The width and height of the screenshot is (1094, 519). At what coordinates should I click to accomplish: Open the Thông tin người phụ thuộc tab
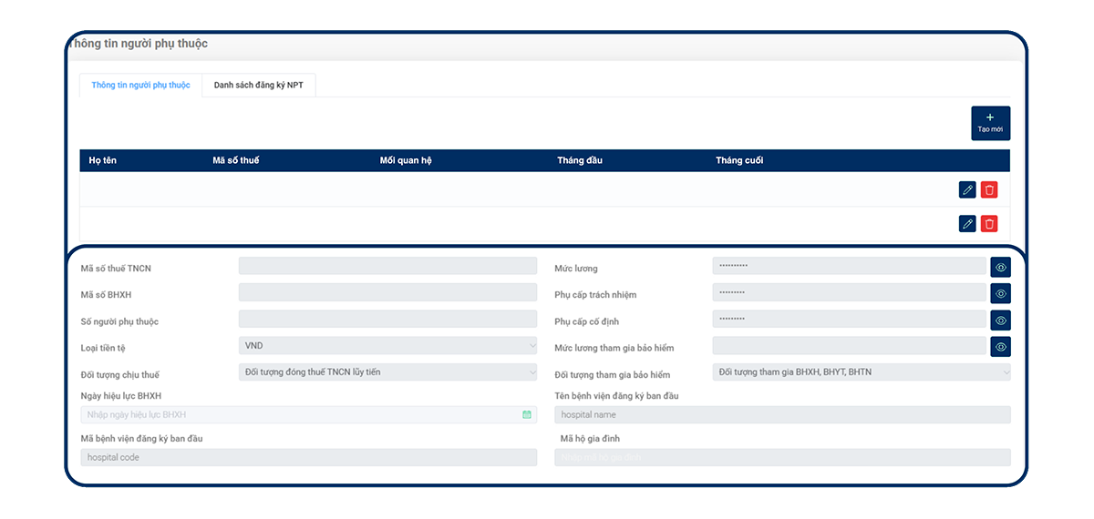coord(140,85)
